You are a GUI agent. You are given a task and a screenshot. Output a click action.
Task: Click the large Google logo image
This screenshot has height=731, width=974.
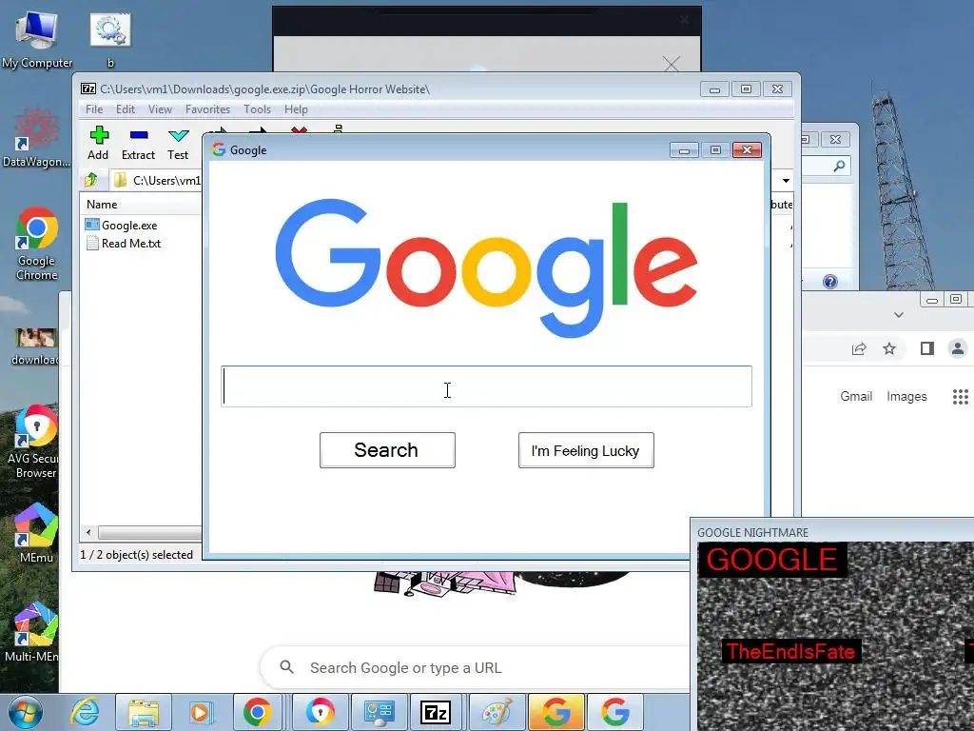[486, 267]
